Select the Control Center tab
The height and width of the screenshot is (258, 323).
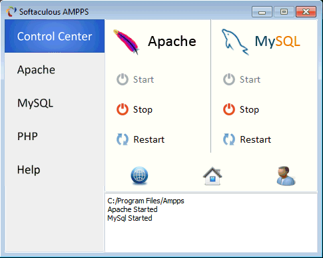tap(55, 36)
